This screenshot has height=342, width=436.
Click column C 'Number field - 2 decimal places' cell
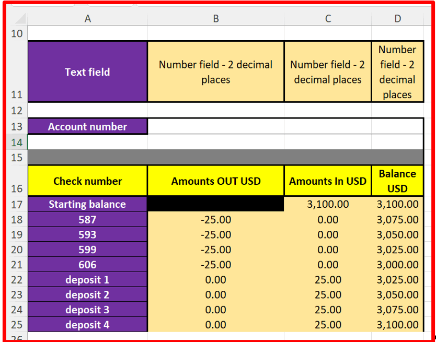[x=328, y=72]
